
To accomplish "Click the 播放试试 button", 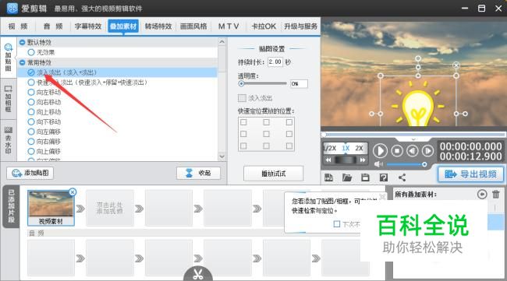I will tap(274, 174).
